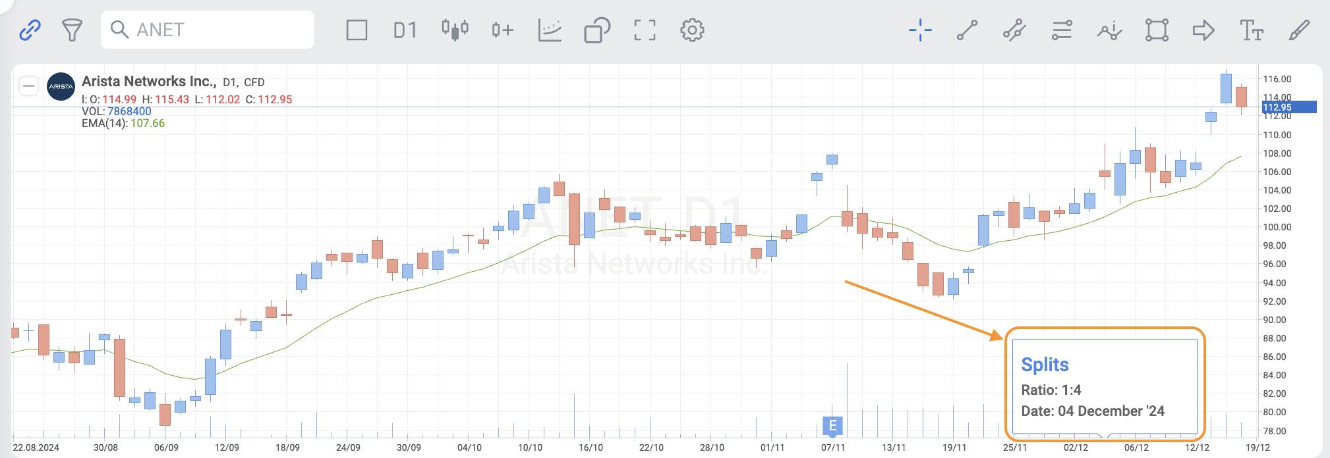Click the 22.08.2024 date axis label
The height and width of the screenshot is (458, 1330).
(36, 447)
